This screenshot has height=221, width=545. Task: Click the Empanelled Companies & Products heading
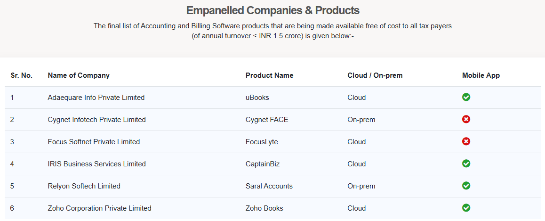[273, 10]
